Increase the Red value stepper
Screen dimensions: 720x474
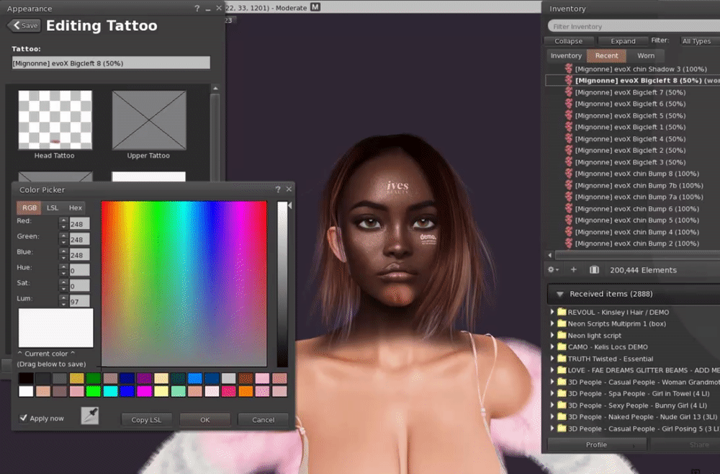[x=64, y=221]
